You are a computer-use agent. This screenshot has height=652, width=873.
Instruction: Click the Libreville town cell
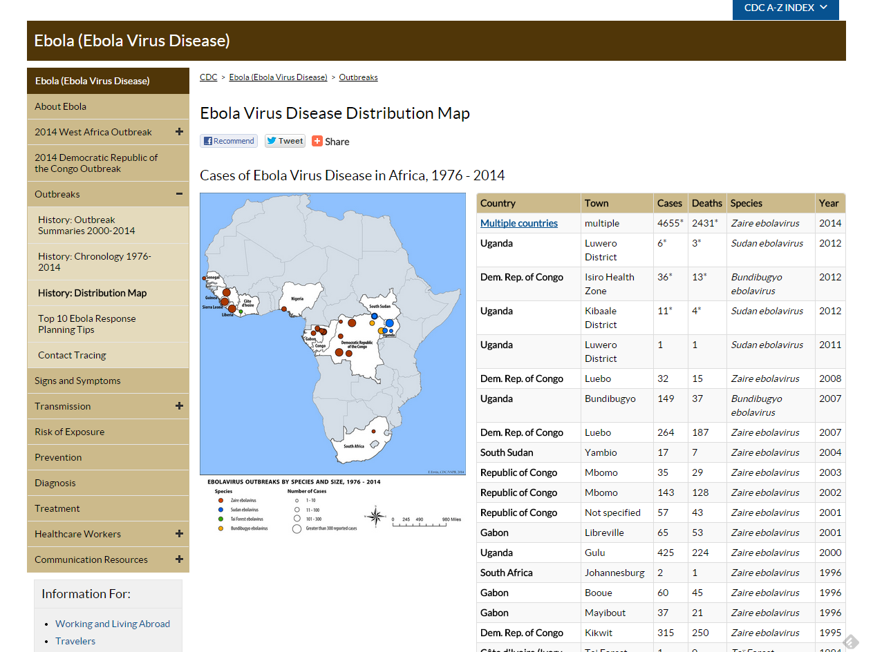pos(617,533)
